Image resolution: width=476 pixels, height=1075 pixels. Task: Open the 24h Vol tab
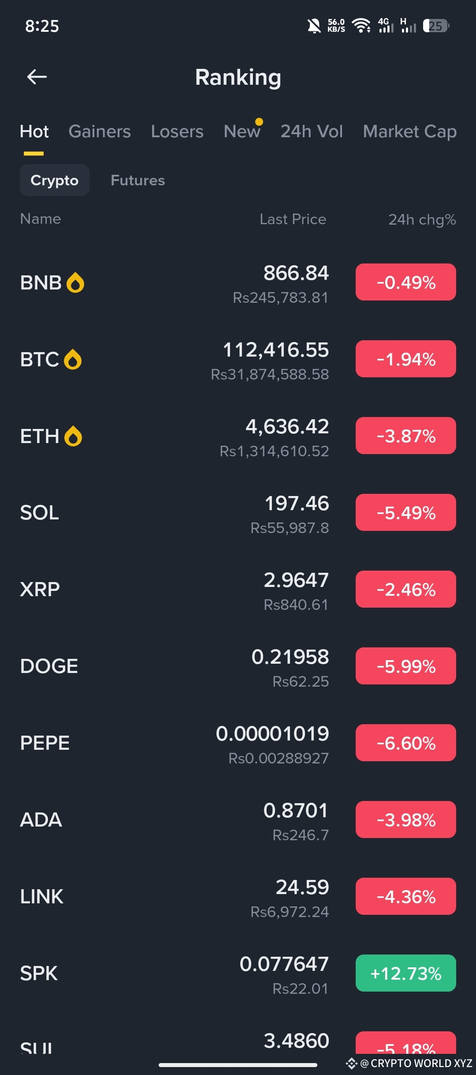click(312, 132)
